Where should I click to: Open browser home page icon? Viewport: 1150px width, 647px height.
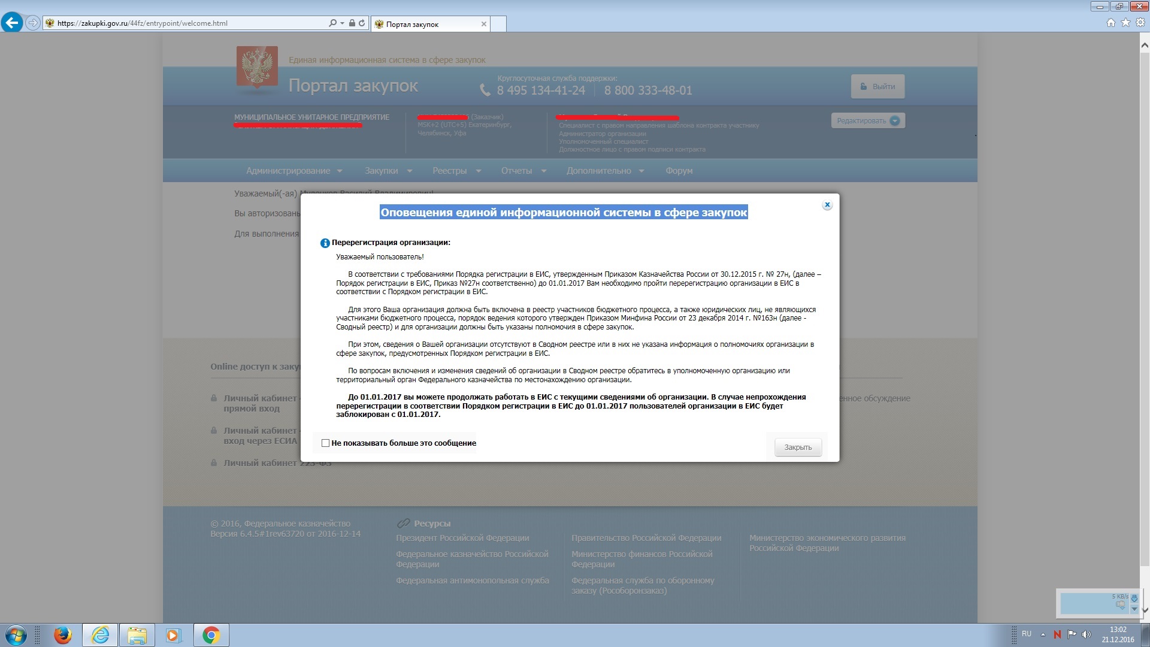click(1111, 23)
